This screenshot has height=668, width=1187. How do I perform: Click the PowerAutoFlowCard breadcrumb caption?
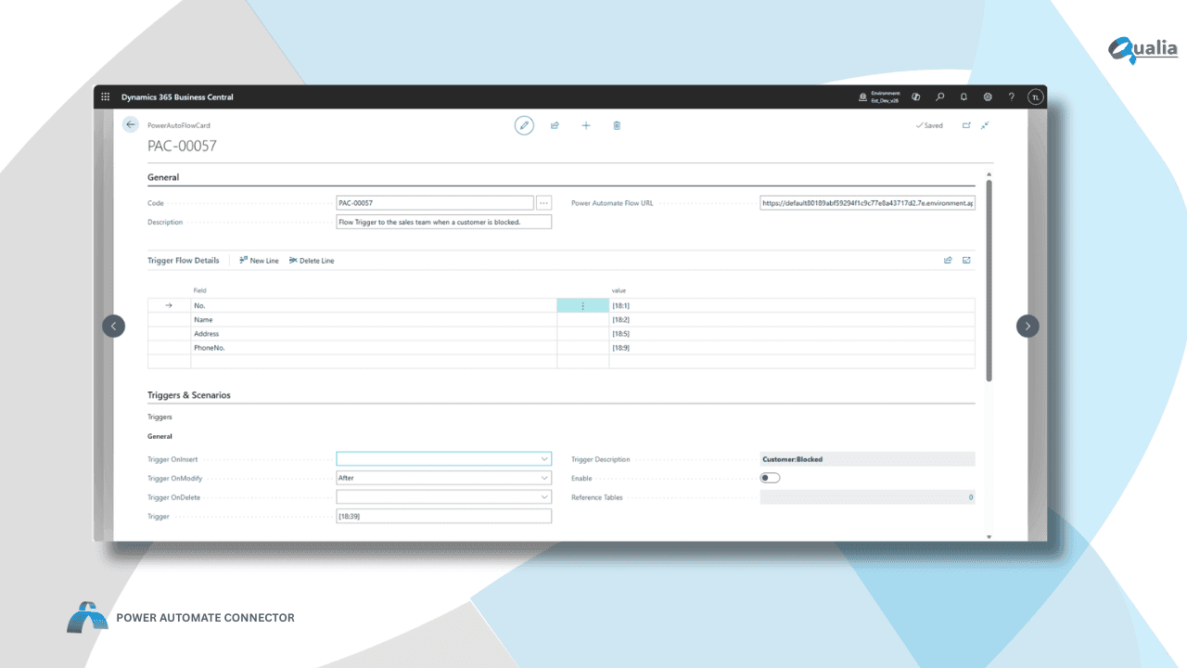click(x=179, y=125)
